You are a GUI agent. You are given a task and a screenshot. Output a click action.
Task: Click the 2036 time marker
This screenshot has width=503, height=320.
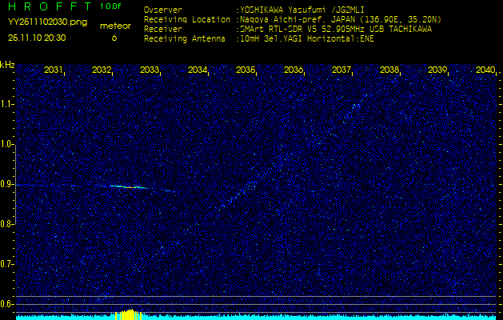click(x=293, y=70)
